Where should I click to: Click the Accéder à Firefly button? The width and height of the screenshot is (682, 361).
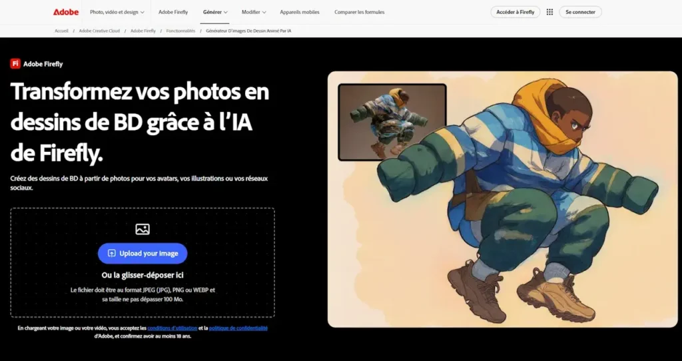tap(515, 12)
